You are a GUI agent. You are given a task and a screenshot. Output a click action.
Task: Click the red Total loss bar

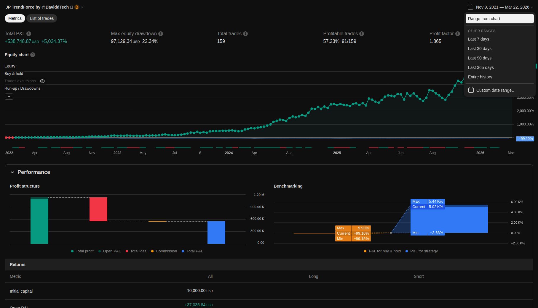98,209
